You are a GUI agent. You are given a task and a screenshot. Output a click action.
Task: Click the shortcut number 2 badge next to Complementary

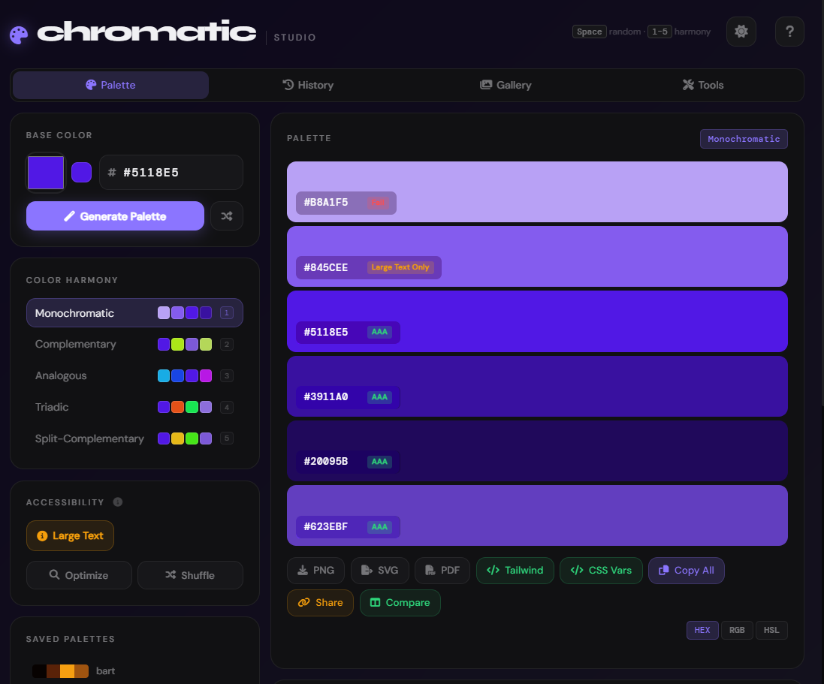pyautogui.click(x=227, y=345)
